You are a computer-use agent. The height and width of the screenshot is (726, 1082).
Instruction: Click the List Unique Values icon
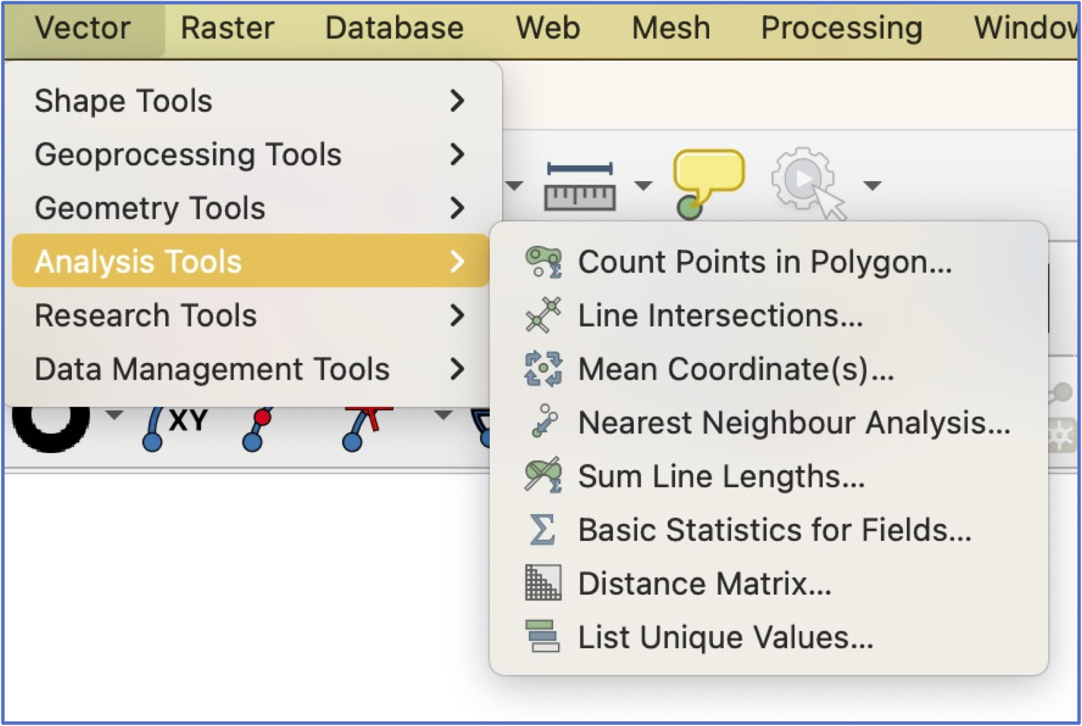tap(543, 637)
